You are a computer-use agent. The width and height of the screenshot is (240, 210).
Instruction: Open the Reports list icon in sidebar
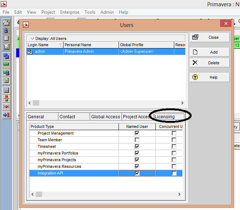point(6,38)
